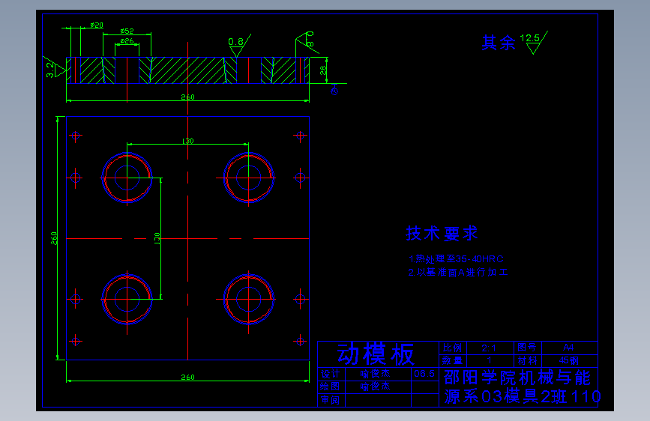Click the horizontal '130' dimension between holes
The image size is (650, 421).
187,141
